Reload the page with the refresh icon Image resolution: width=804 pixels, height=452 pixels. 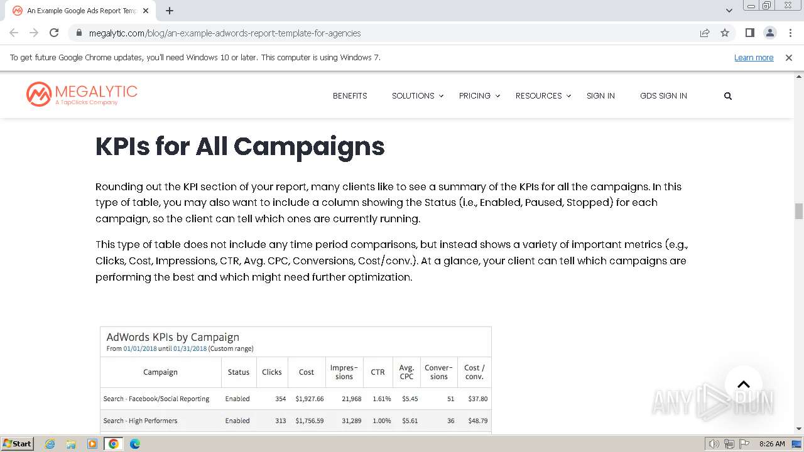click(x=54, y=33)
